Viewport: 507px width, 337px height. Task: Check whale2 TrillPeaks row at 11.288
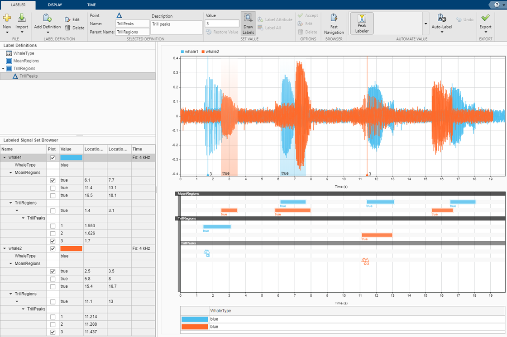point(53,324)
